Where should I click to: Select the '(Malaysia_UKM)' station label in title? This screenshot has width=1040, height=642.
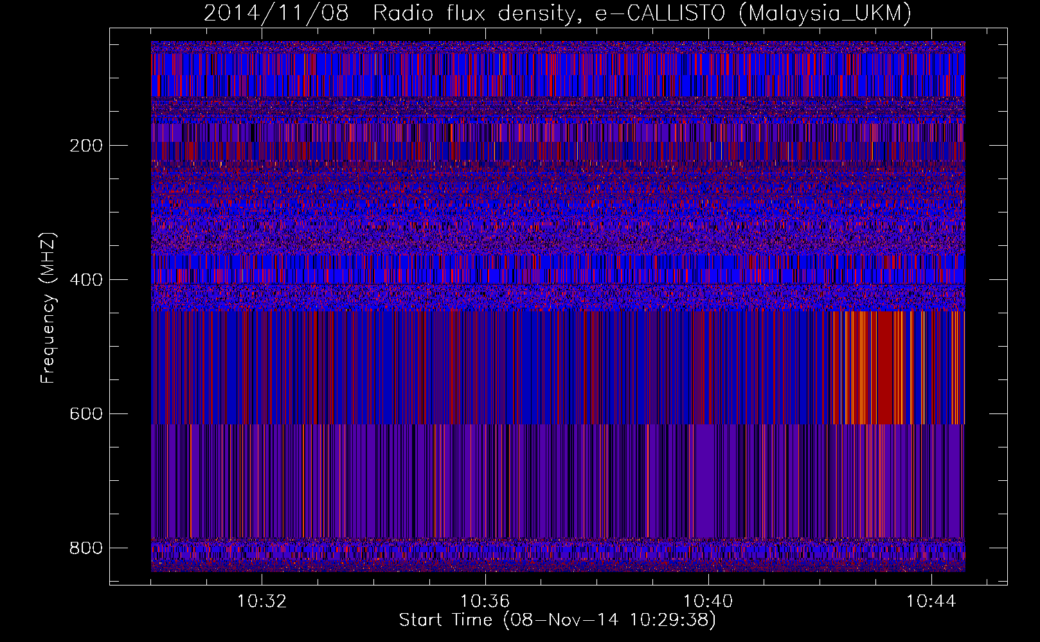coord(825,13)
